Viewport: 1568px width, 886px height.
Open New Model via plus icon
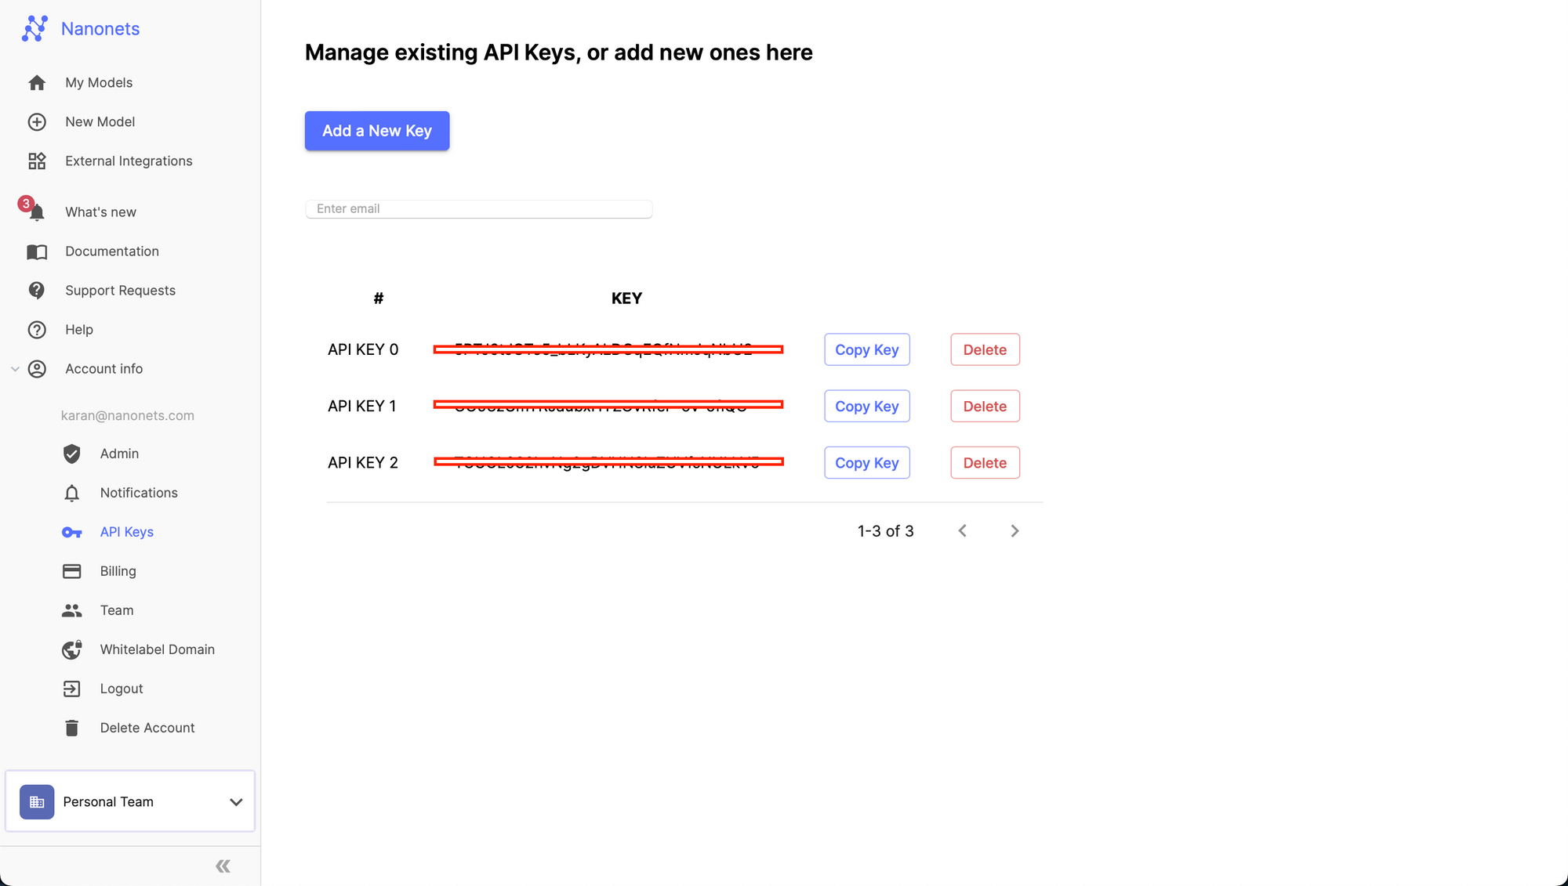37,121
